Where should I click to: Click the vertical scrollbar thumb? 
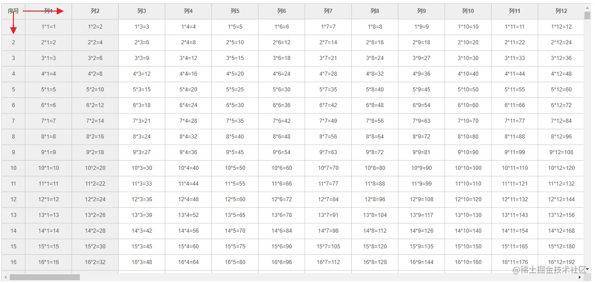(587, 16)
